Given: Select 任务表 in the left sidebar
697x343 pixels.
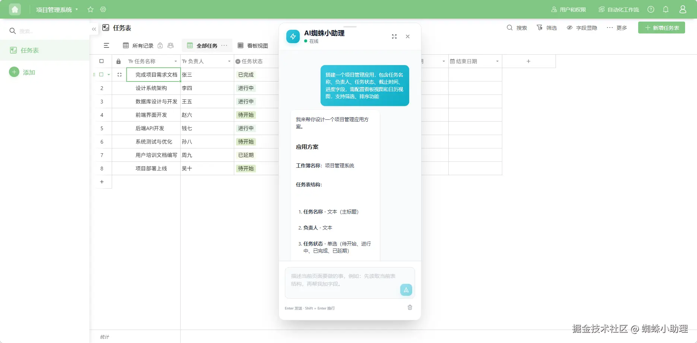Looking at the screenshot, I should point(45,50).
